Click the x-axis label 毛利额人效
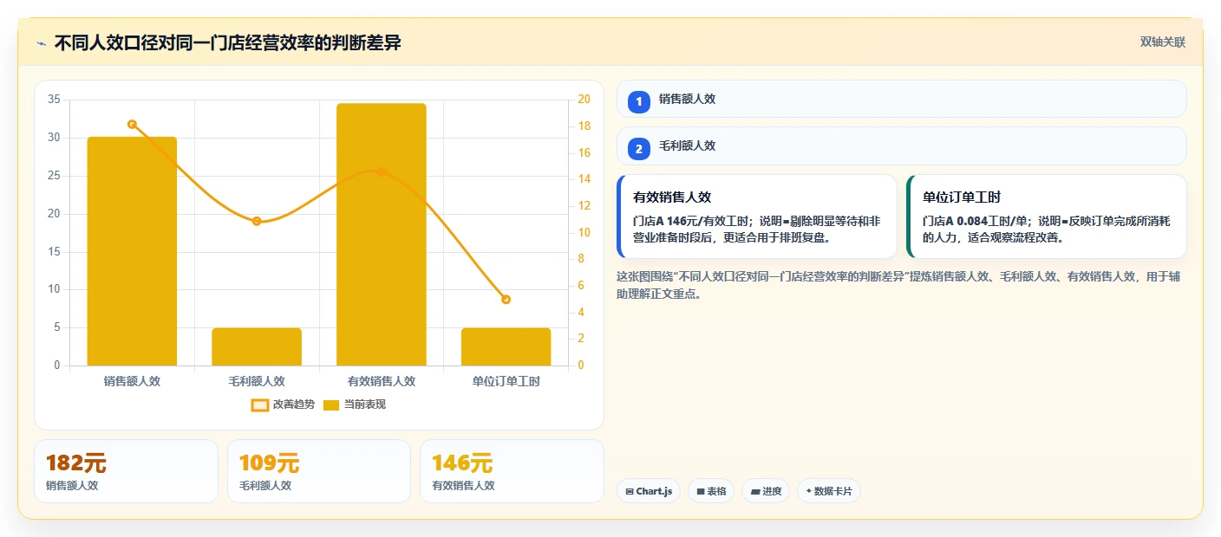 tap(257, 381)
